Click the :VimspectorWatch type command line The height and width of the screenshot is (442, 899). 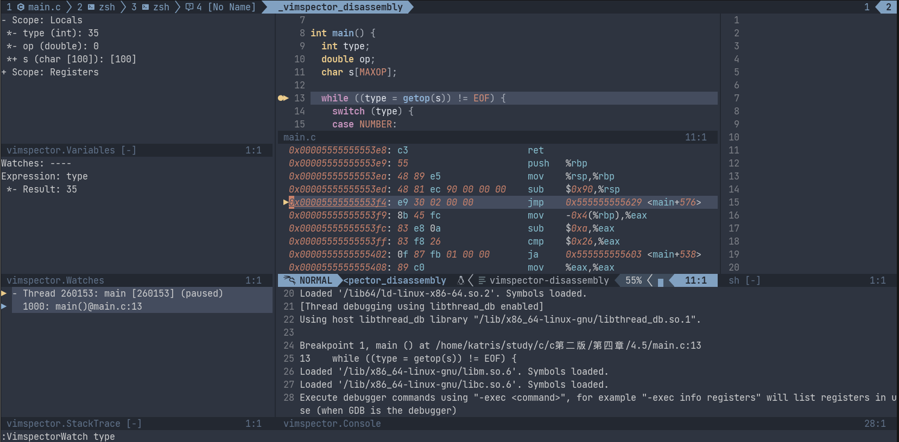click(x=58, y=437)
